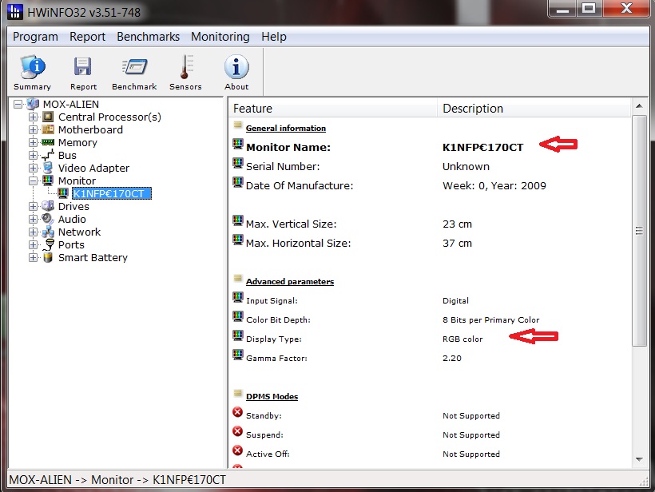Open the Sensors thermometer icon
Viewport: 655px width, 492px height.
pyautogui.click(x=186, y=67)
